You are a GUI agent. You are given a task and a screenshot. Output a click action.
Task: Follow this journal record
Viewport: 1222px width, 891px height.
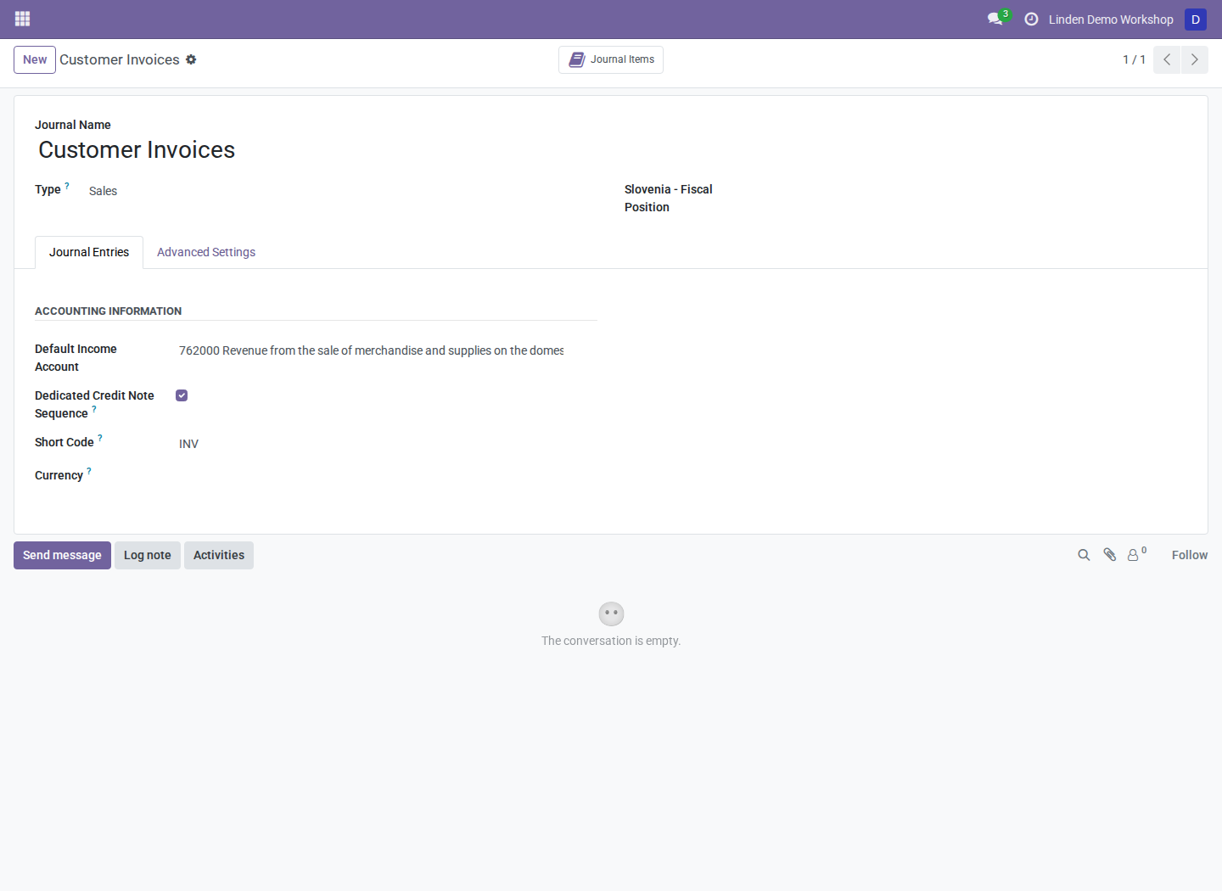[1190, 555]
